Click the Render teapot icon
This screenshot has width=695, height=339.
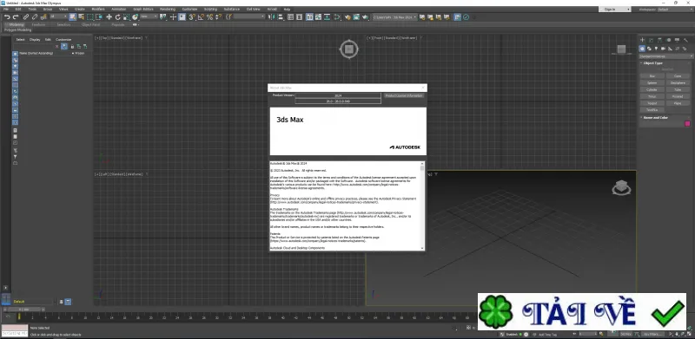click(365, 16)
